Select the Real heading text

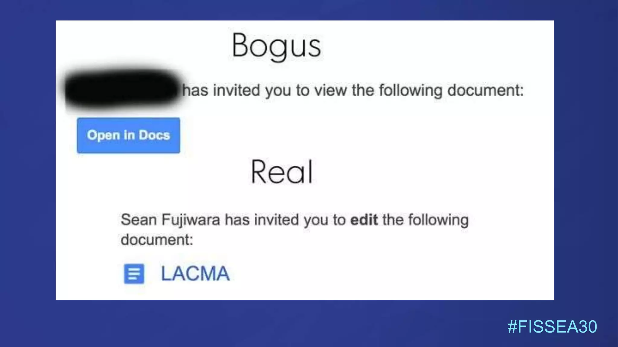(x=282, y=172)
